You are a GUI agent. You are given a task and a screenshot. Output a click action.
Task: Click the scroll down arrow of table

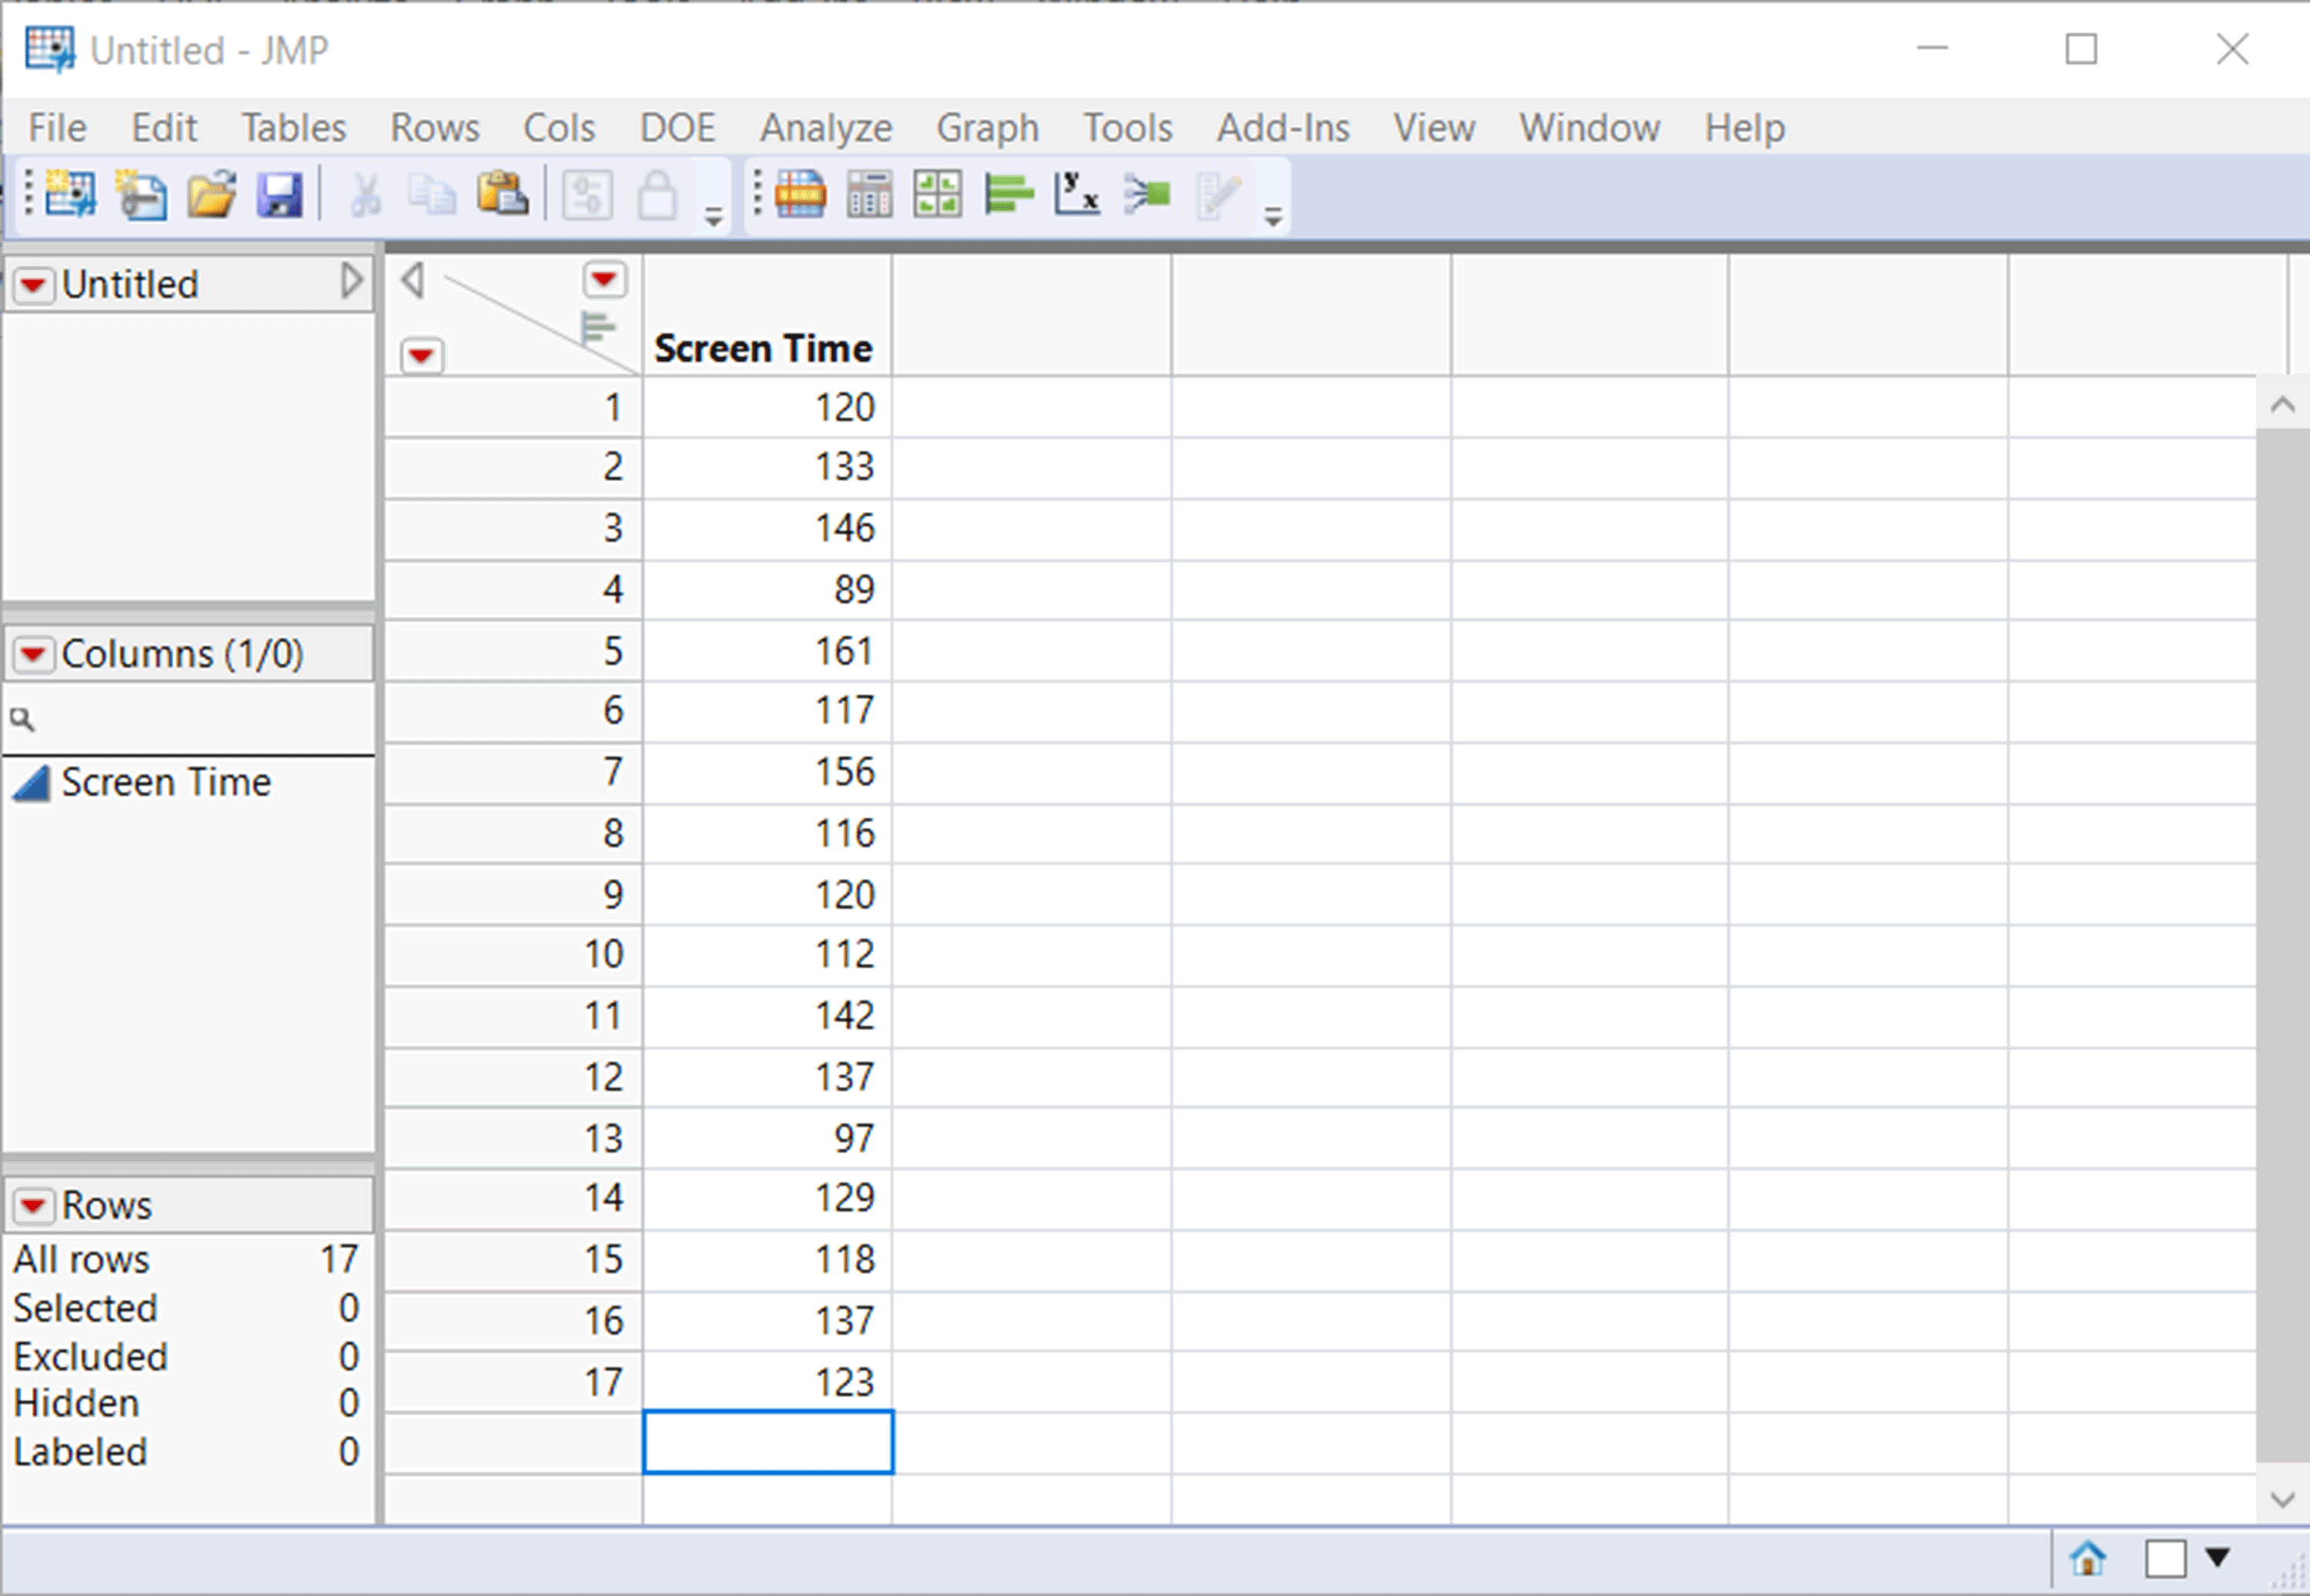(2282, 1499)
